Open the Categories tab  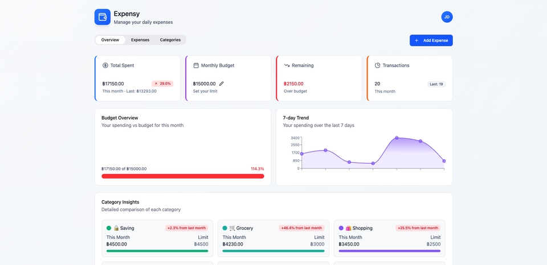(170, 40)
